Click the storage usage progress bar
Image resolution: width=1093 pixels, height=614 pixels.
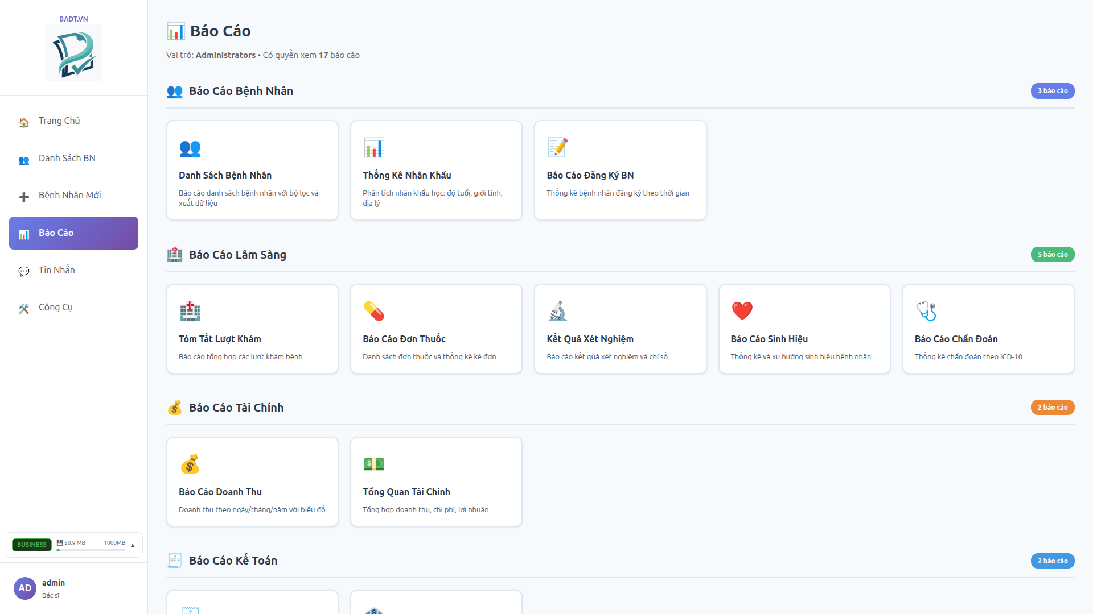point(91,550)
